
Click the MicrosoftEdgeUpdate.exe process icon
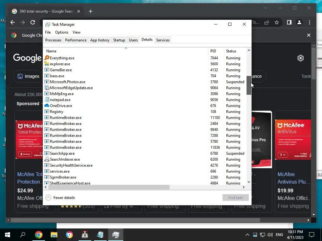tap(47, 88)
